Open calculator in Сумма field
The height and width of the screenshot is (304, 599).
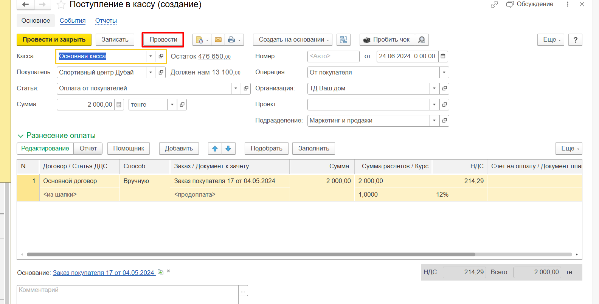pyautogui.click(x=119, y=105)
